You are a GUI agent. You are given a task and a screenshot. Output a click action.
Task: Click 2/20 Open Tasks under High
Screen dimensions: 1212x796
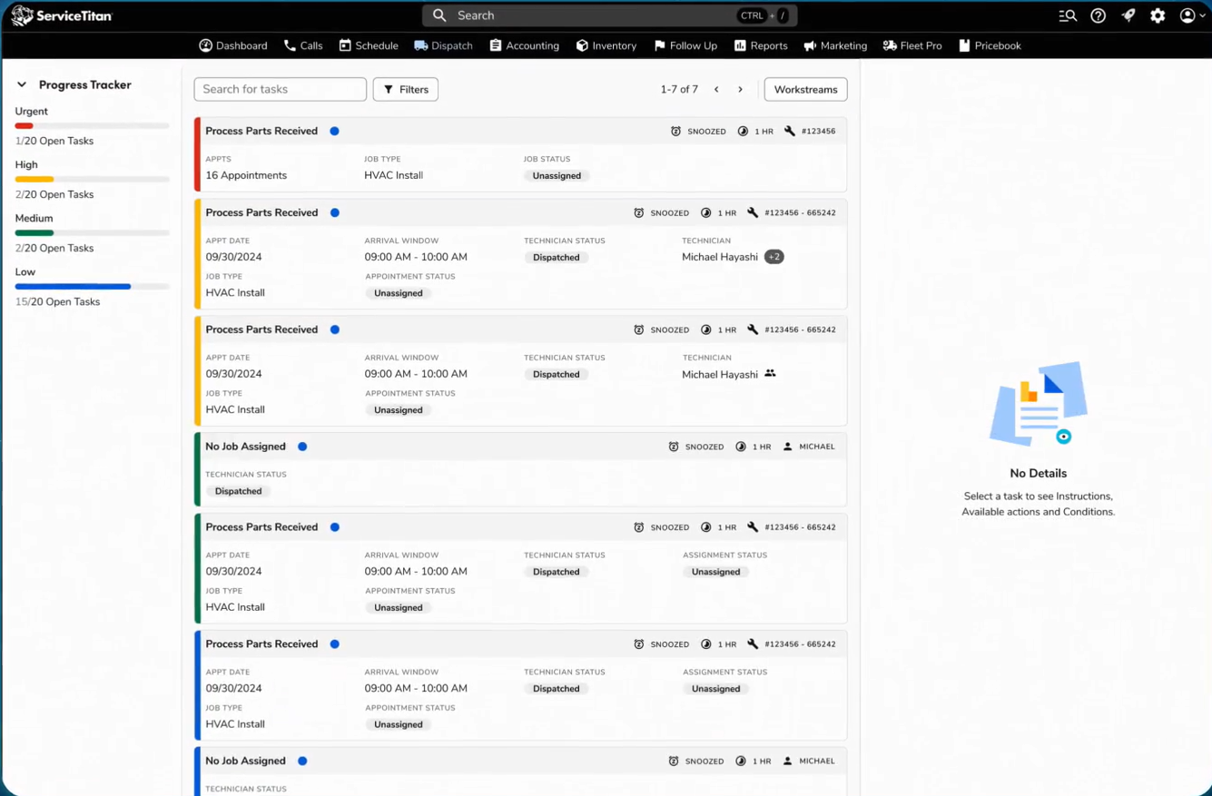[x=54, y=194]
